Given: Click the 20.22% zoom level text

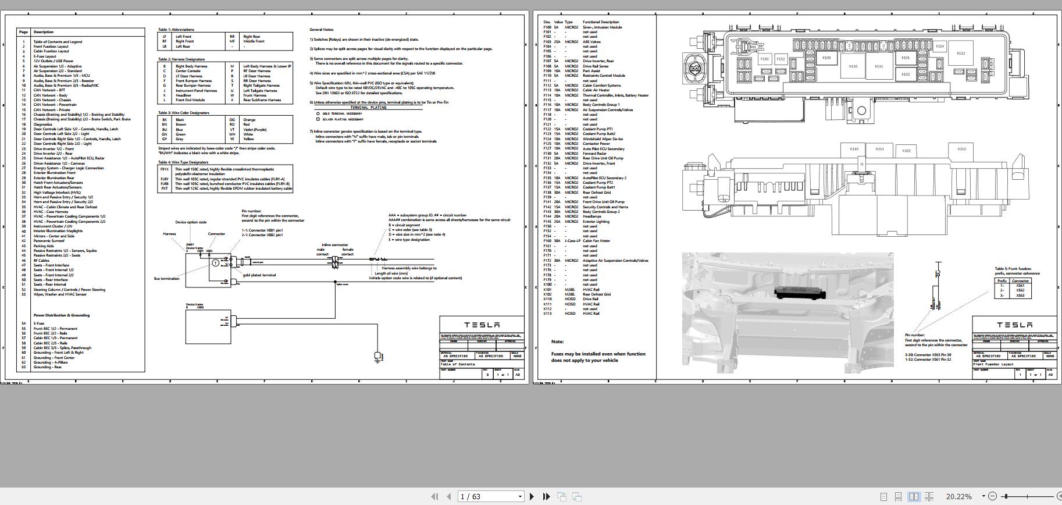Looking at the screenshot, I should click(x=958, y=496).
